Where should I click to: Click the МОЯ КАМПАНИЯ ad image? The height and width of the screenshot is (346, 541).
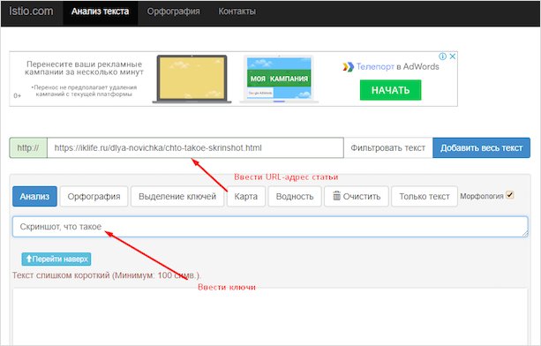279,79
